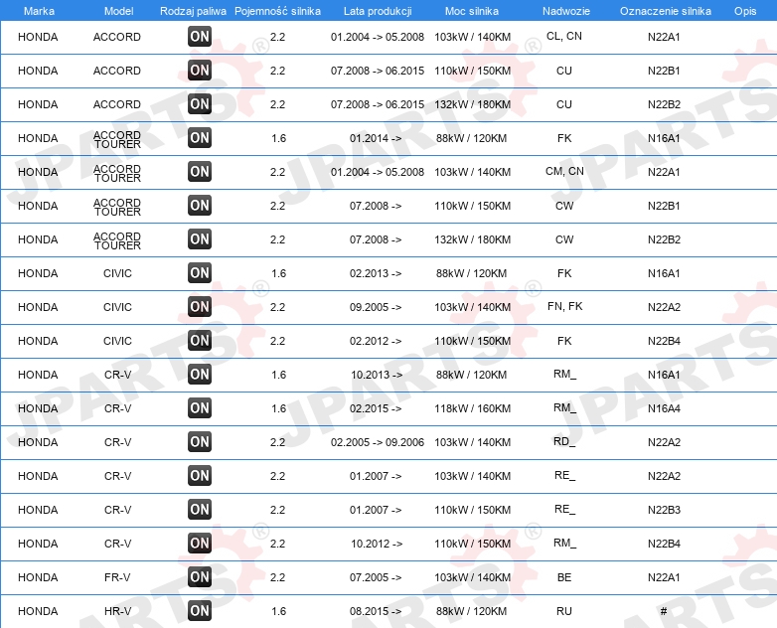
Task: Click the production date '02.2013 ->'
Action: pyautogui.click(x=376, y=273)
